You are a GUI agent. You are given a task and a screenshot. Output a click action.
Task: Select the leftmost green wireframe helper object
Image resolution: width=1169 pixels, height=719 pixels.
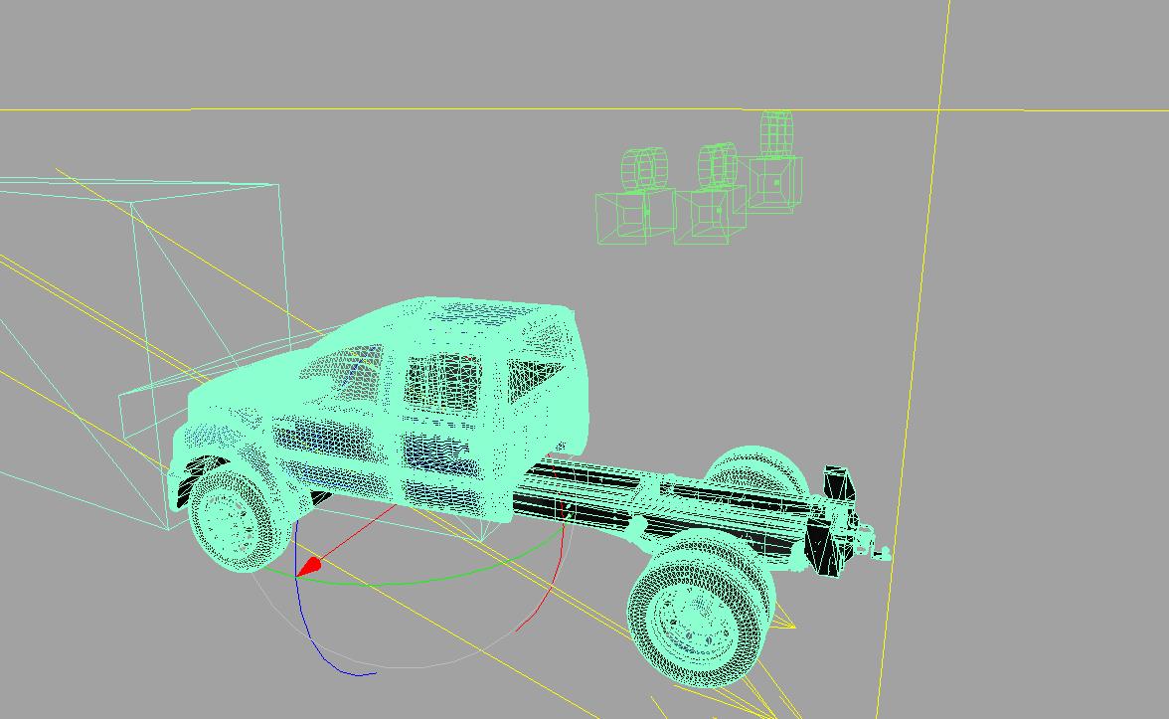(x=622, y=217)
